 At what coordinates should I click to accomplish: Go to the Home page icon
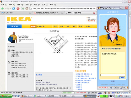pyautogui.click(x=27, y=8)
